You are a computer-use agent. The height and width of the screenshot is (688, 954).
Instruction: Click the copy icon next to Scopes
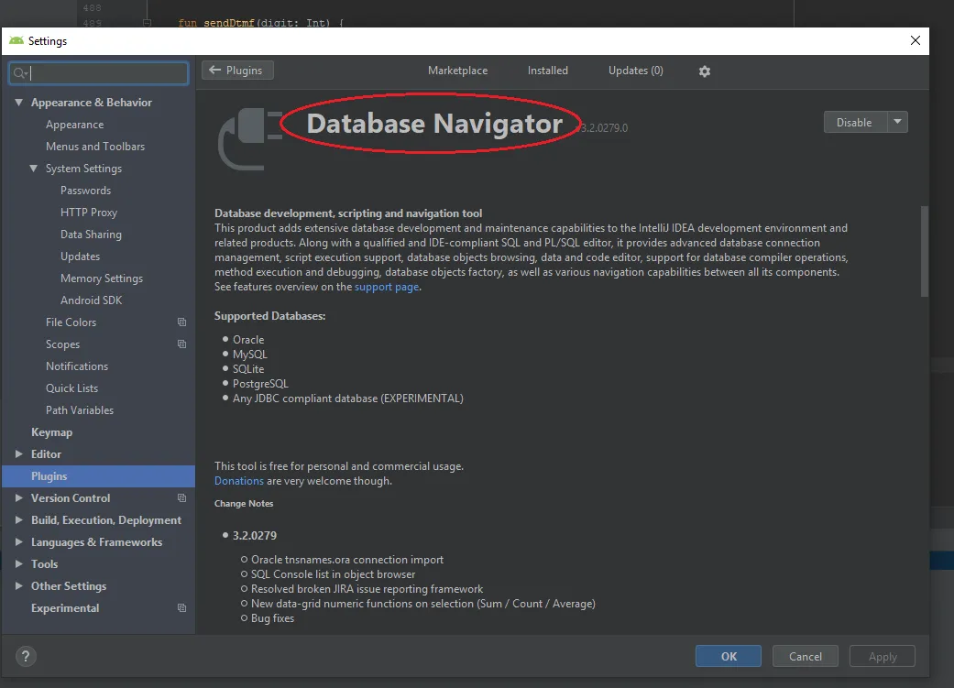point(181,344)
